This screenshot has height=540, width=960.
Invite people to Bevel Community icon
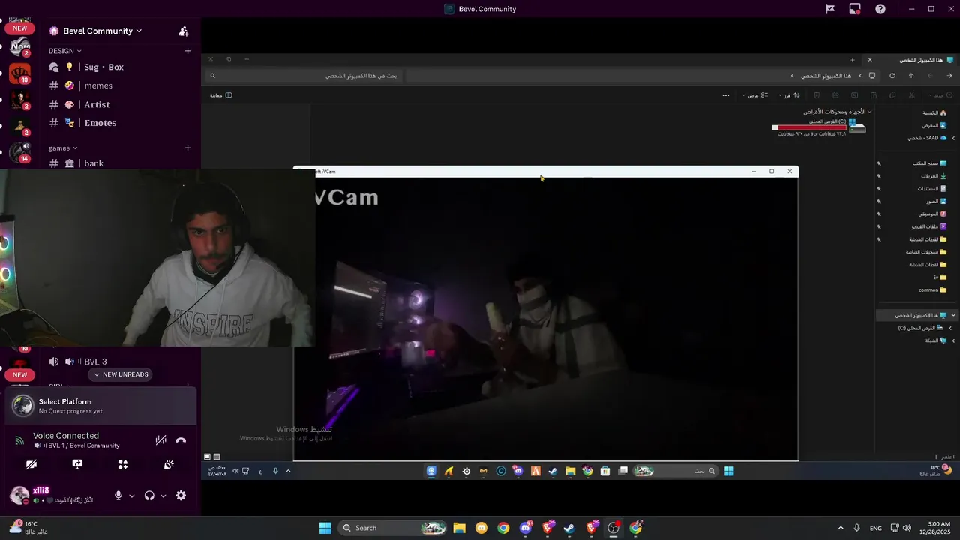pyautogui.click(x=184, y=31)
